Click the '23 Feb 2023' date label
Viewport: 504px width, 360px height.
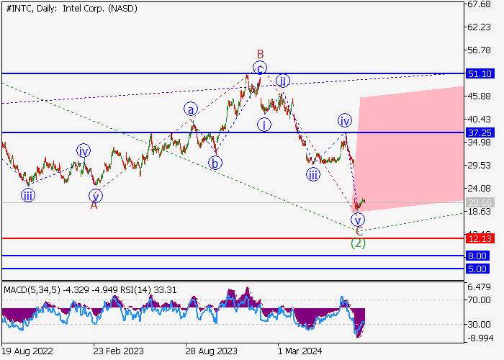pos(118,351)
